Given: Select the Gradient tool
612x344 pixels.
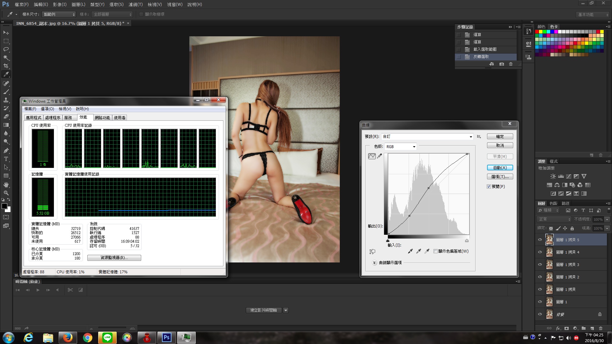Looking at the screenshot, I should point(6,125).
